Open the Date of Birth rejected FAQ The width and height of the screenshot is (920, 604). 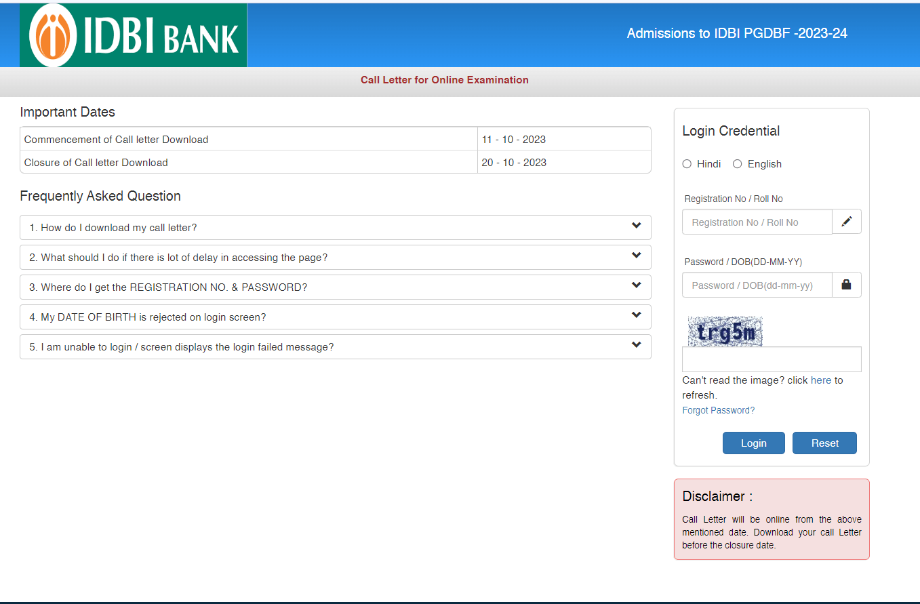click(x=148, y=317)
